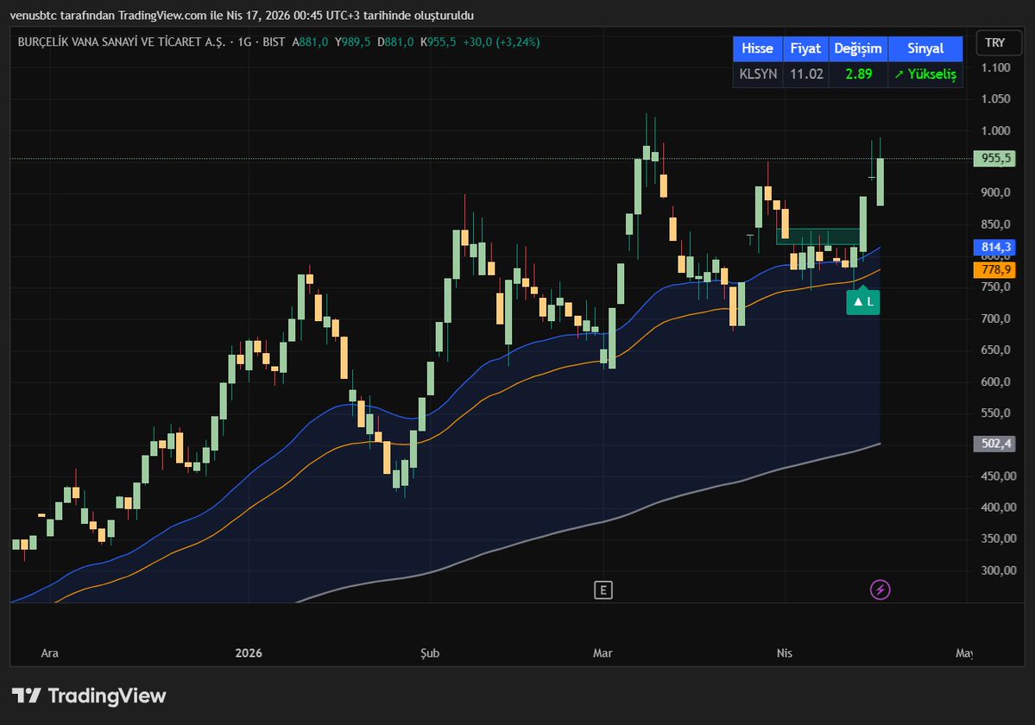Click the orange 778,9 moving average label
The width and height of the screenshot is (1035, 725).
[x=994, y=269]
